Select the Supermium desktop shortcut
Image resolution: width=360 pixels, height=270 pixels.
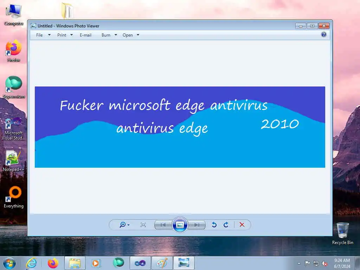[x=14, y=87]
